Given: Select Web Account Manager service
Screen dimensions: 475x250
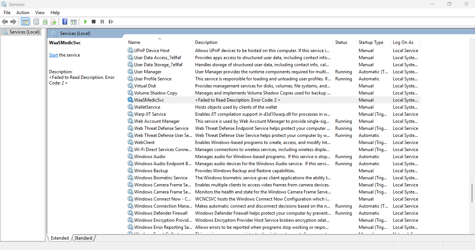Looking at the screenshot, I should tap(274, 121).
